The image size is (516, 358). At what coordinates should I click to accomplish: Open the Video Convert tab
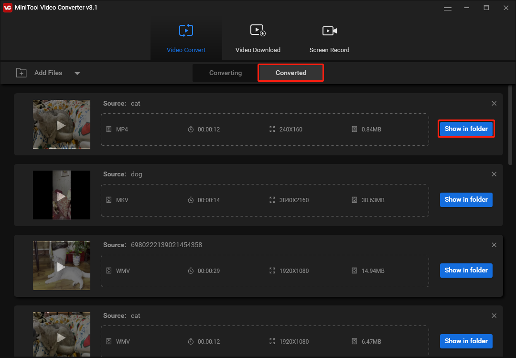pos(186,39)
